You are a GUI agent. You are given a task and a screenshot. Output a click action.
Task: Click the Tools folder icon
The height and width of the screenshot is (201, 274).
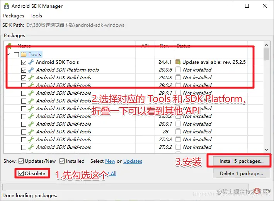point(24,55)
